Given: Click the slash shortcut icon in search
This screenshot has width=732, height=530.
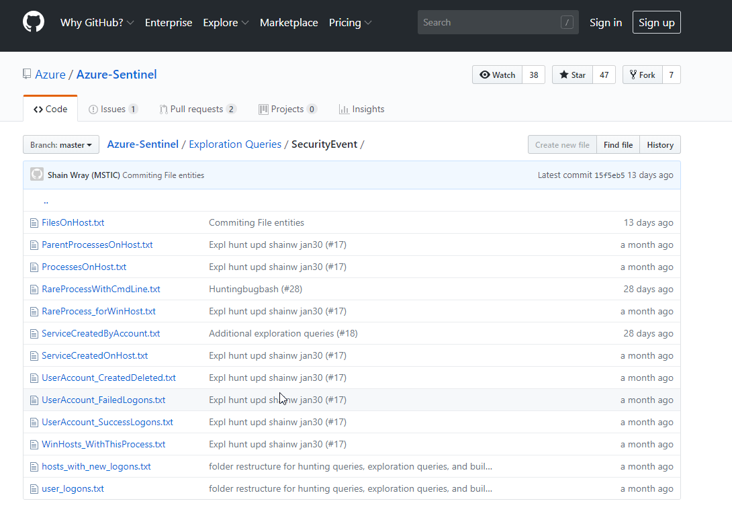Looking at the screenshot, I should coord(567,22).
